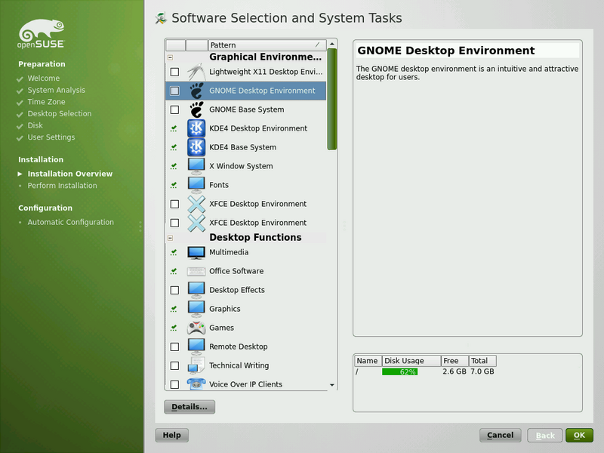The height and width of the screenshot is (453, 604).
Task: Click the Office Software keyboard icon
Action: [196, 272]
